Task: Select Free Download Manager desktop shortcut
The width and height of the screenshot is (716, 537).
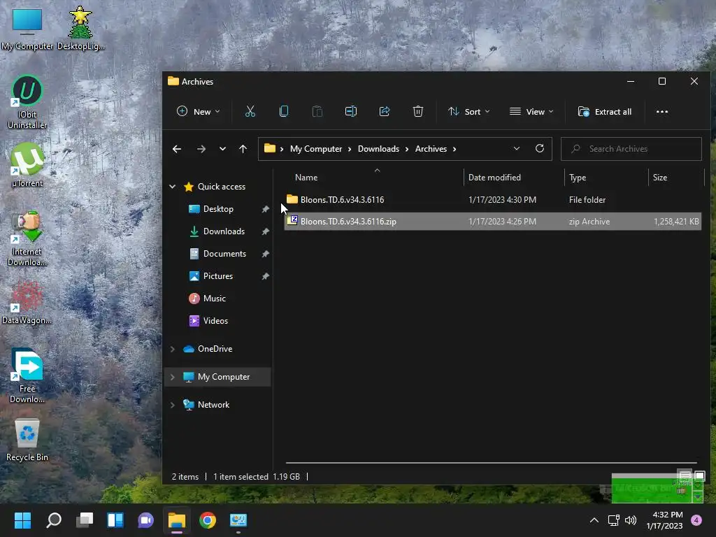Action: (27, 375)
